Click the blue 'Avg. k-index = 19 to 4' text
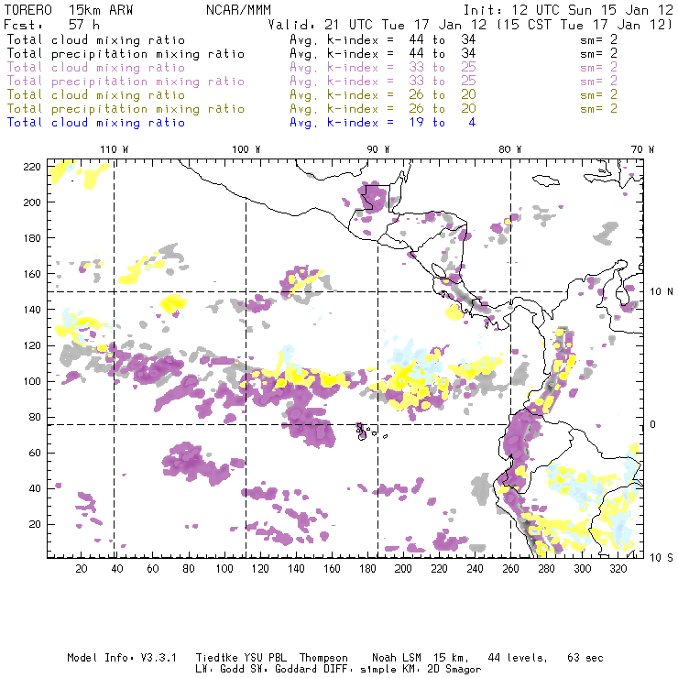678x678 pixels. [x=383, y=123]
